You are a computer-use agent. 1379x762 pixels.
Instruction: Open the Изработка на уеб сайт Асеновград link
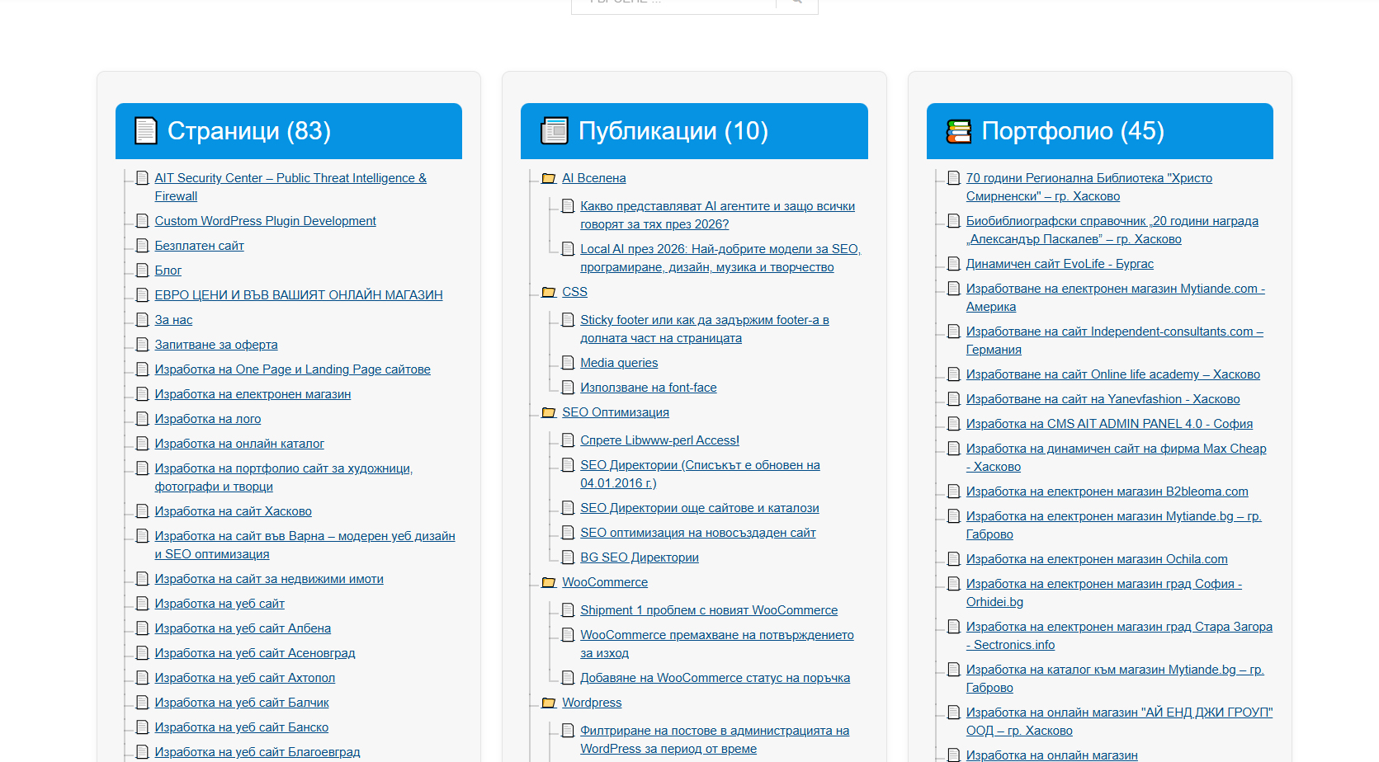(255, 653)
